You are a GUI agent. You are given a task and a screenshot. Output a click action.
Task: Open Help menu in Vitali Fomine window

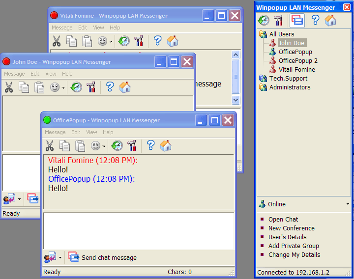click(x=115, y=28)
